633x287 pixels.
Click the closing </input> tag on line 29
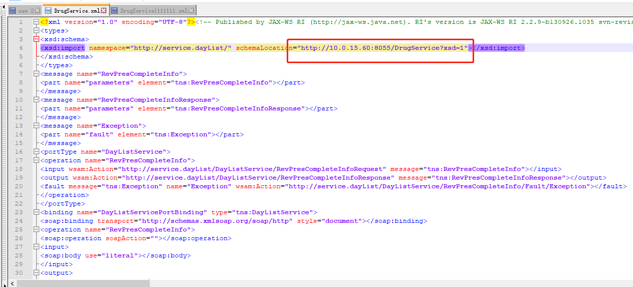tap(57, 264)
